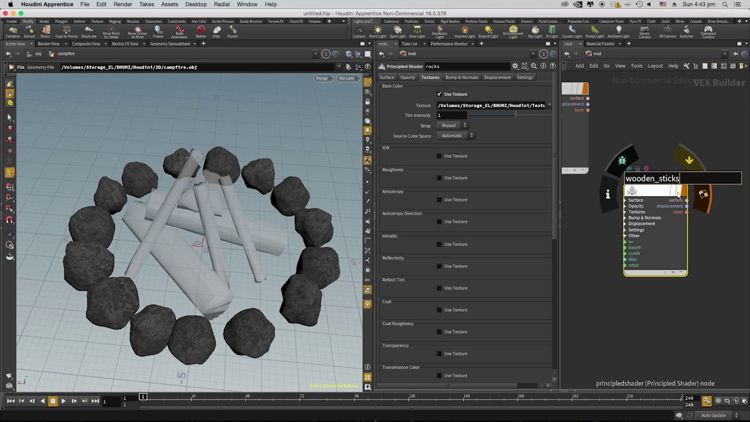Add an Environment Light
This screenshot has width=750, height=422.
(513, 32)
